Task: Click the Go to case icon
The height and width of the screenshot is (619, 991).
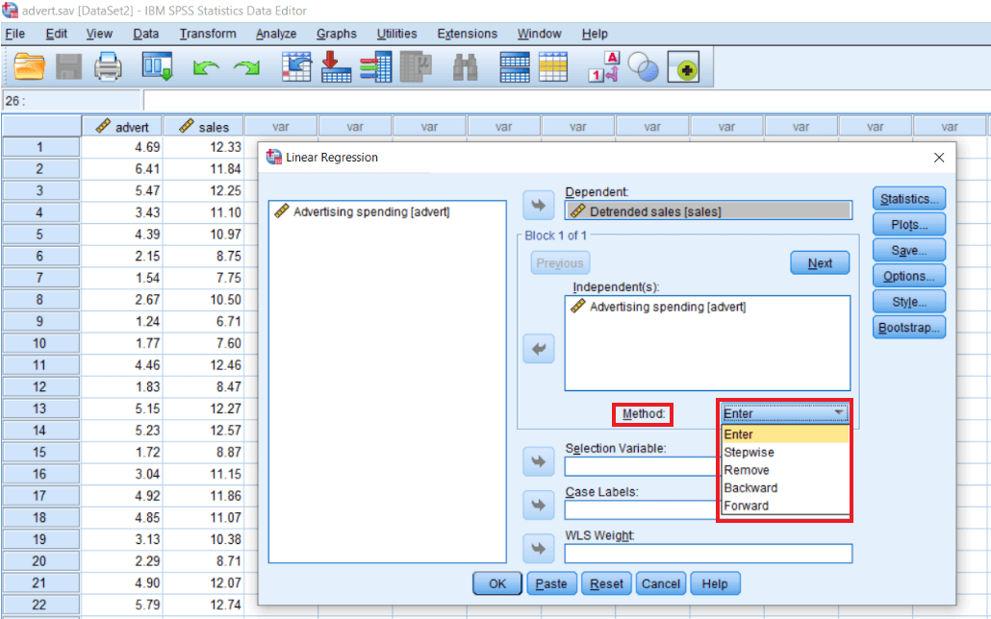Action: point(296,66)
